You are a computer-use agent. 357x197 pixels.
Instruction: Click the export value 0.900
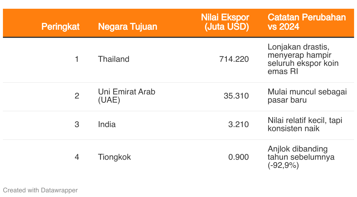point(238,157)
